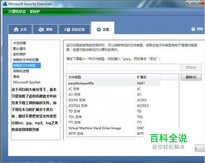Select the TDL 文件 row
Screen dimensions: 205x163
coord(114,117)
